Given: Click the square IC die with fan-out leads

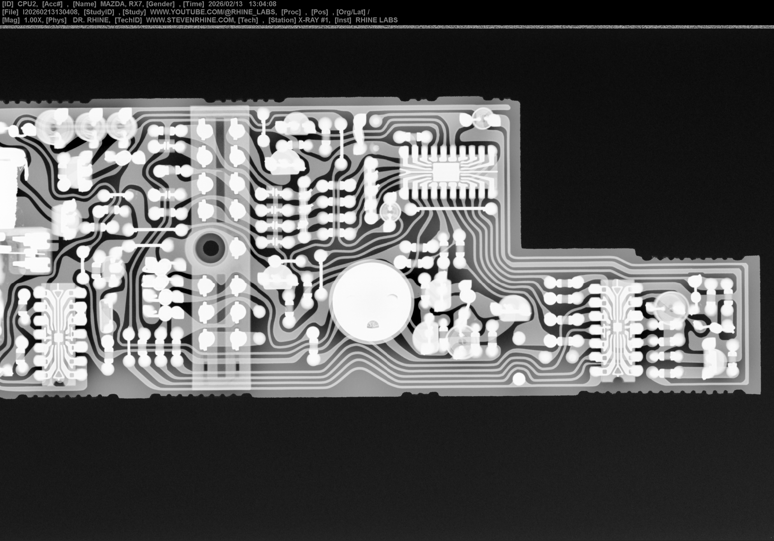Looking at the screenshot, I should [446, 172].
